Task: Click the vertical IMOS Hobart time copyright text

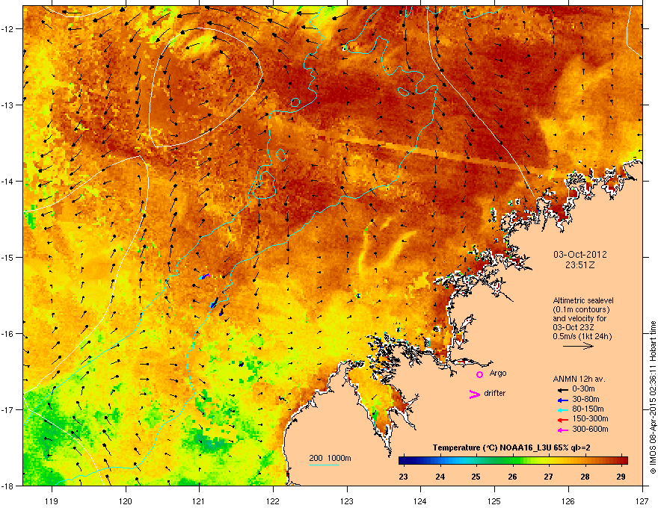Action: coord(653,397)
